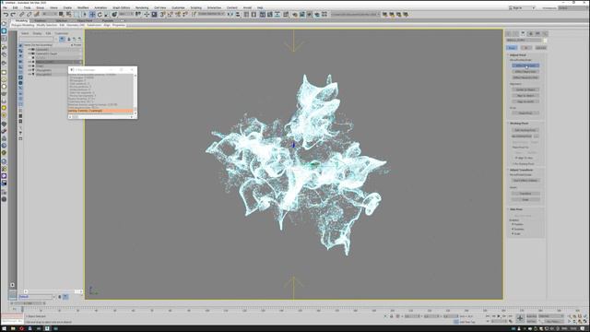Activate the Select and Scale tool
The height and width of the screenshot is (332, 590).
point(107,15)
